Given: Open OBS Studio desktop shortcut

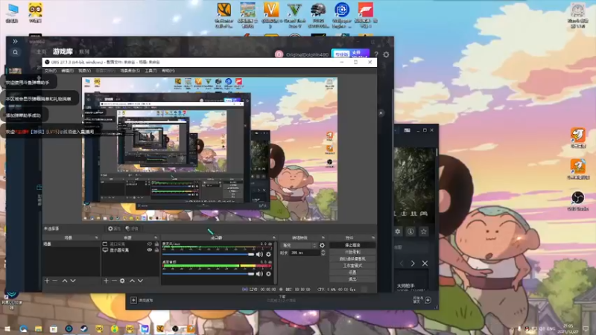Looking at the screenshot, I should [x=578, y=201].
